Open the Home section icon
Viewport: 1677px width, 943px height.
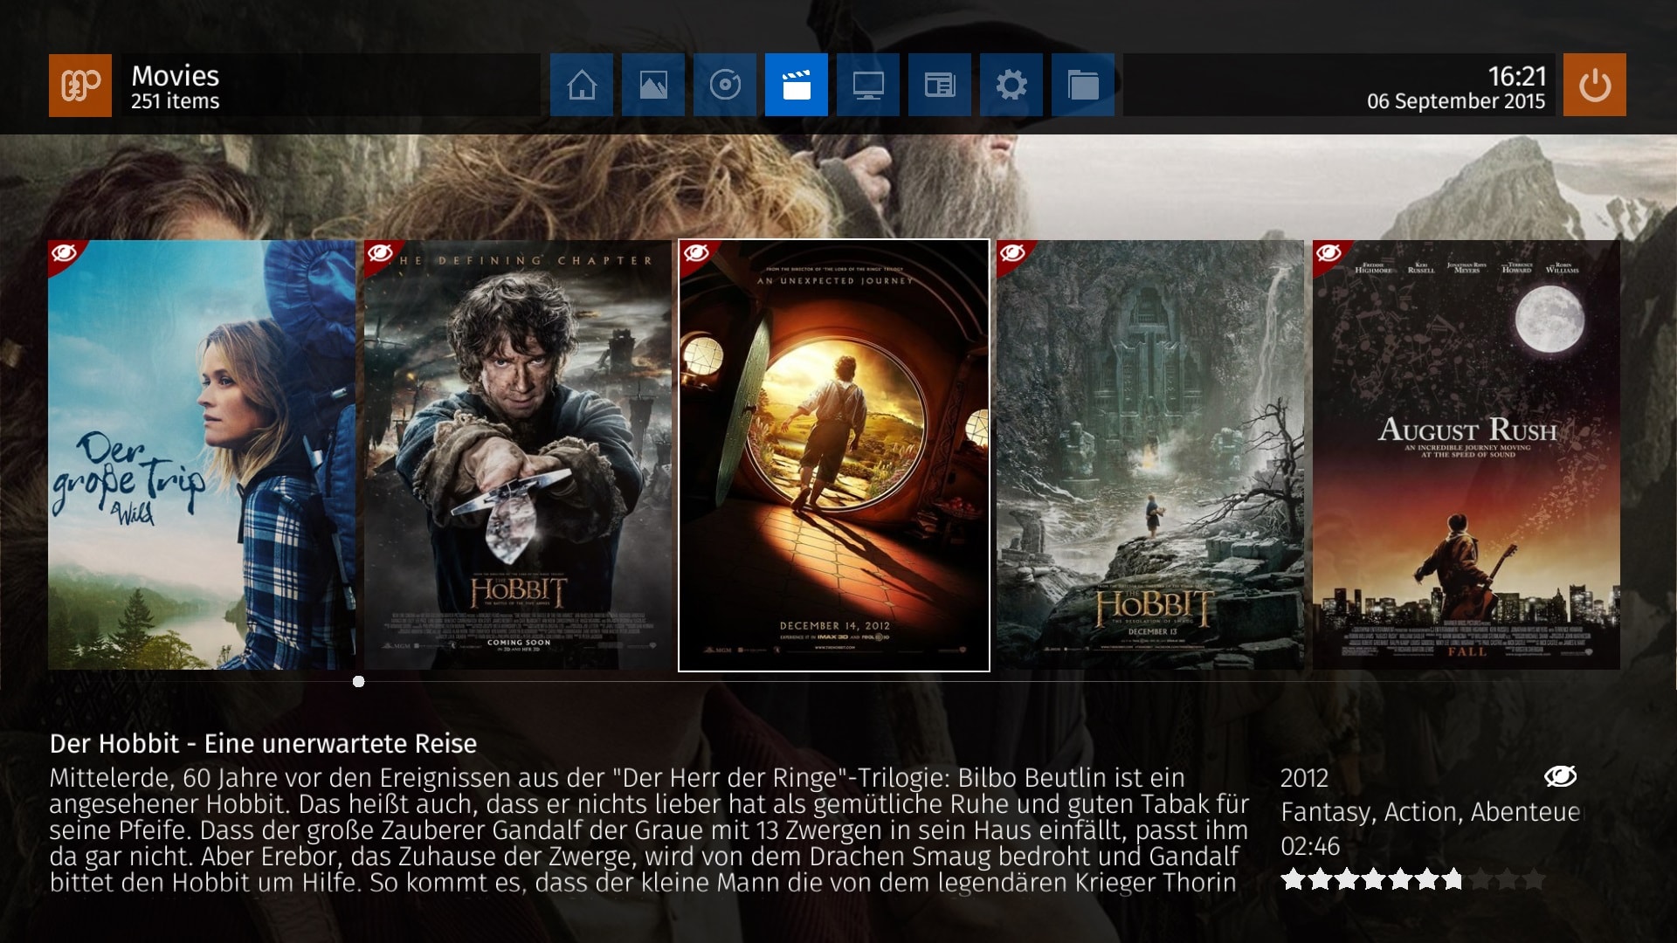tap(582, 85)
